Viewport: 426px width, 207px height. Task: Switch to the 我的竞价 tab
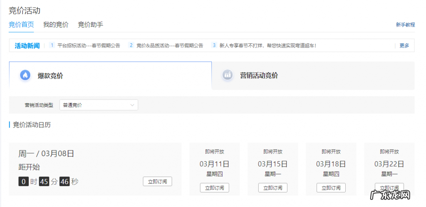tap(56, 25)
